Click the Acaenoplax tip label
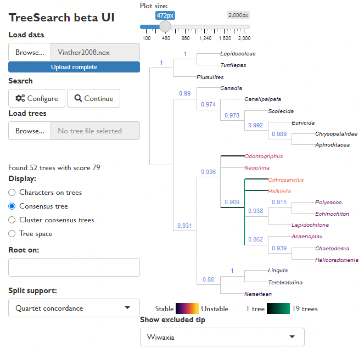The width and height of the screenshot is (364, 348). click(x=307, y=237)
